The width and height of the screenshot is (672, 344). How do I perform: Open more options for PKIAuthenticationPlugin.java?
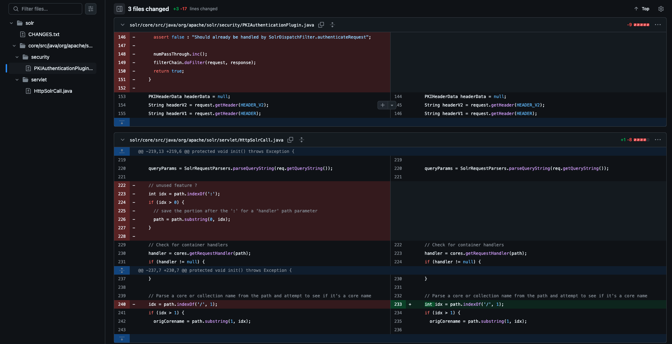click(658, 25)
